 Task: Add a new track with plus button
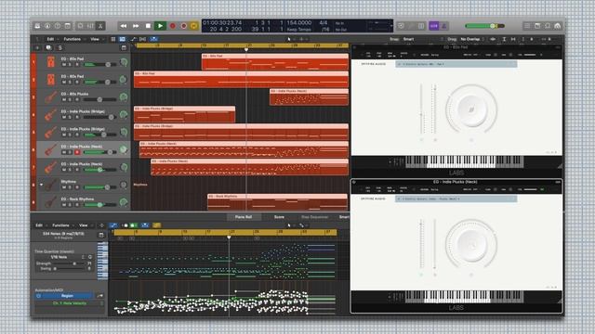pos(37,47)
